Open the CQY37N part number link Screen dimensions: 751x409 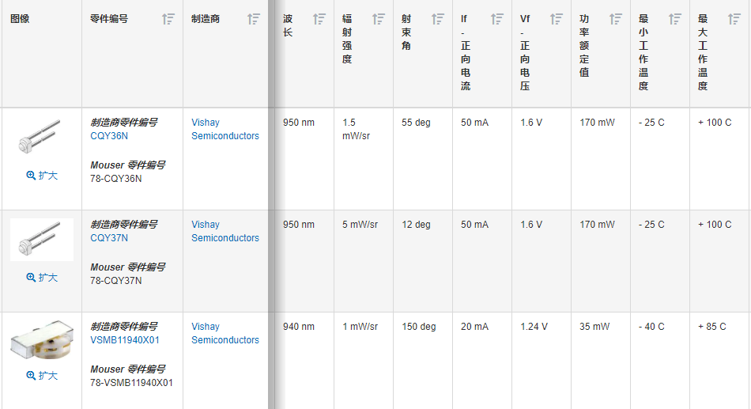pyautogui.click(x=109, y=238)
